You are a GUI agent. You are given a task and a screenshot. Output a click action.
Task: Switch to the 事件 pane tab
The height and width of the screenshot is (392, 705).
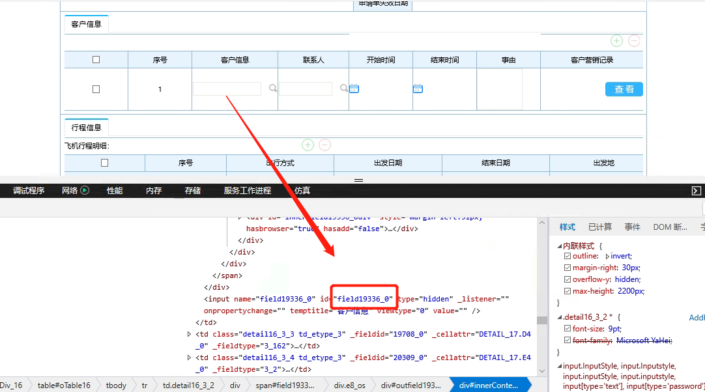click(632, 227)
